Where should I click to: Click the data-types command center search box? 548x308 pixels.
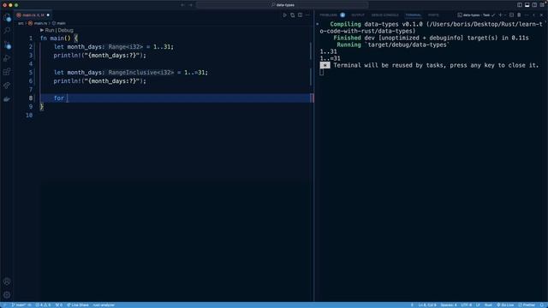click(283, 5)
